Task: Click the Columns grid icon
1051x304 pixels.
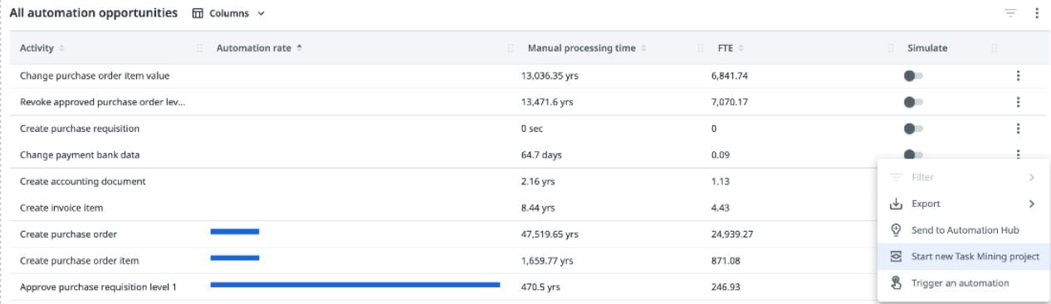Action: click(198, 13)
